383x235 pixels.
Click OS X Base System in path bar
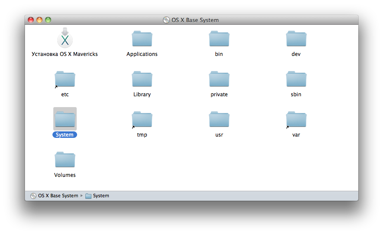tap(54, 196)
